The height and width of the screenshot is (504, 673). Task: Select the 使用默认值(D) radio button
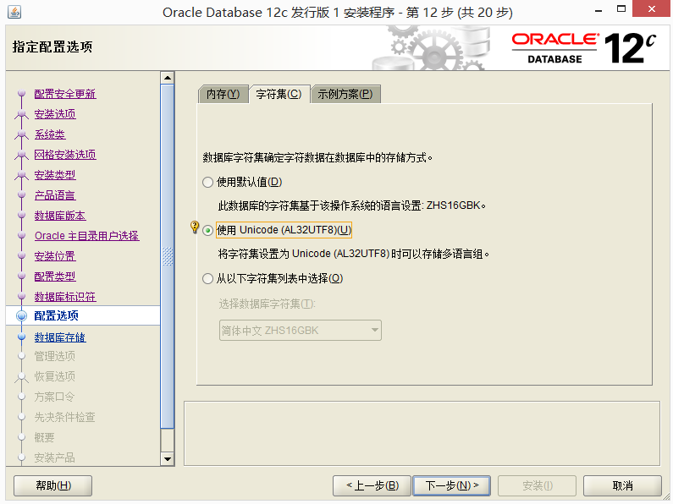pyautogui.click(x=207, y=182)
